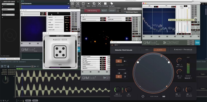Screen dimensions: 207x102
Task: Open the Pathname dropdown in filter search
Action: tap(8, 9)
